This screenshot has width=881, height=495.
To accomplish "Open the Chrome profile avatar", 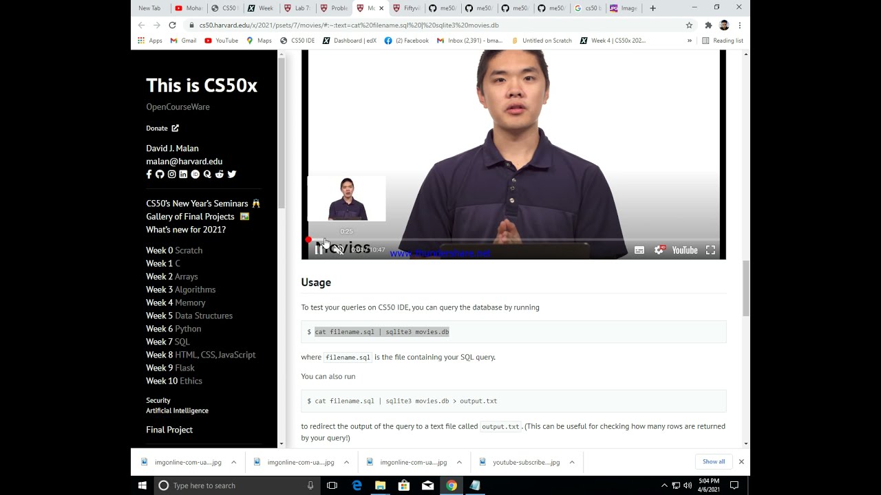I will click(x=724, y=25).
